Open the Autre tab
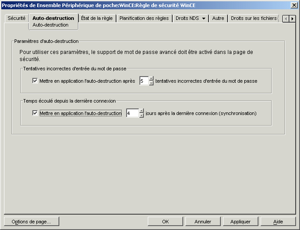 pyautogui.click(x=218, y=18)
